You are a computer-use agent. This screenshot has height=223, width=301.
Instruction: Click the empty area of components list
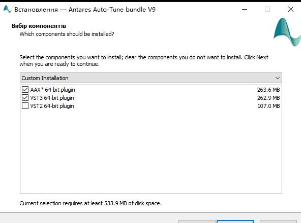point(151,151)
